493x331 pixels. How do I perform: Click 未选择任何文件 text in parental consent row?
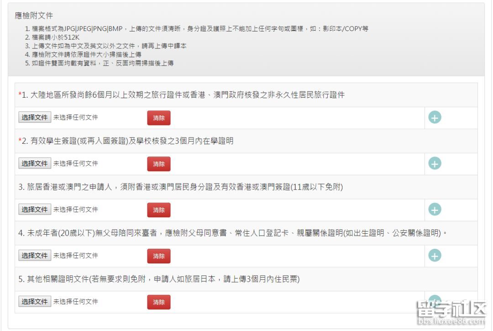tap(76, 256)
